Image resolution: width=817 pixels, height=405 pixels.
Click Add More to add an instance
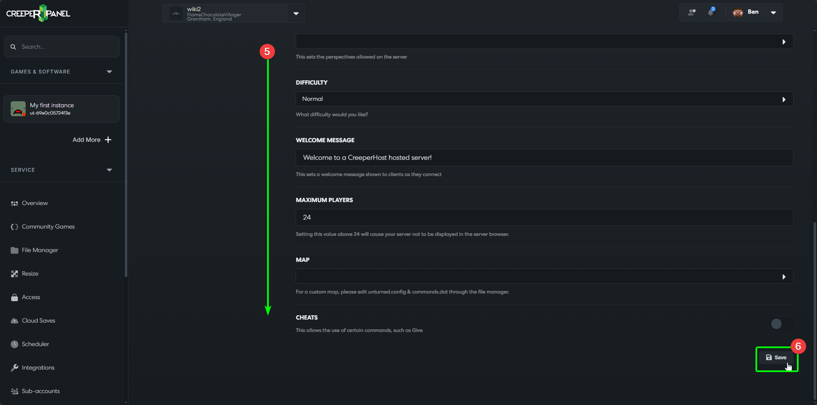[91, 140]
